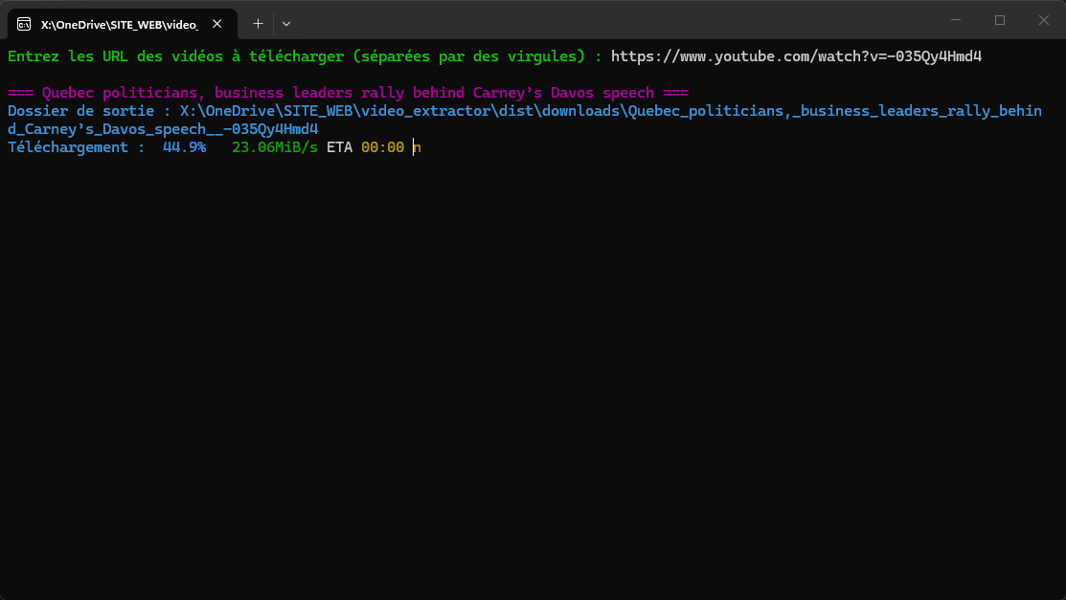Select the X:\OneDrive\SITE_WEB\video_ tab title

pyautogui.click(x=119, y=23)
